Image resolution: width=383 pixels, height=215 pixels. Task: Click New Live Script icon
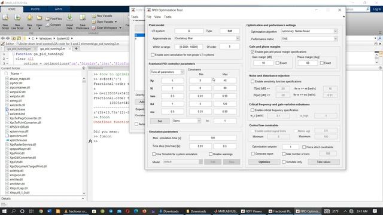click(17, 17)
